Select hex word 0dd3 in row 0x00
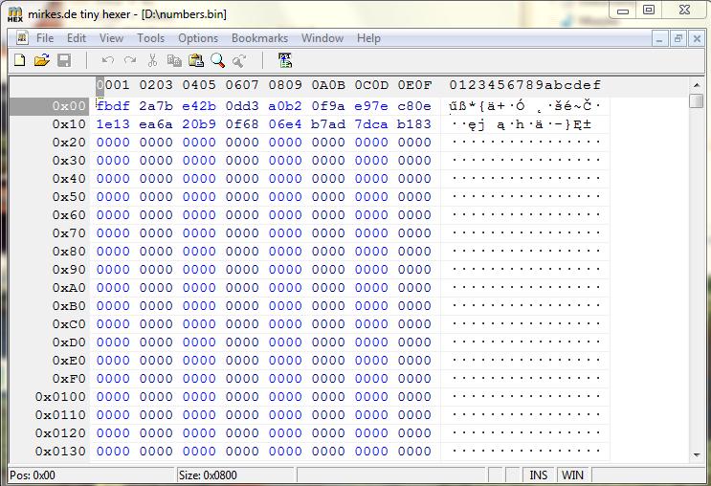Viewport: 711px width, 486px height. [242, 106]
